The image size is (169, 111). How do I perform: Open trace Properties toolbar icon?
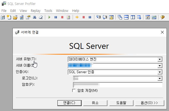[x=28, y=17]
